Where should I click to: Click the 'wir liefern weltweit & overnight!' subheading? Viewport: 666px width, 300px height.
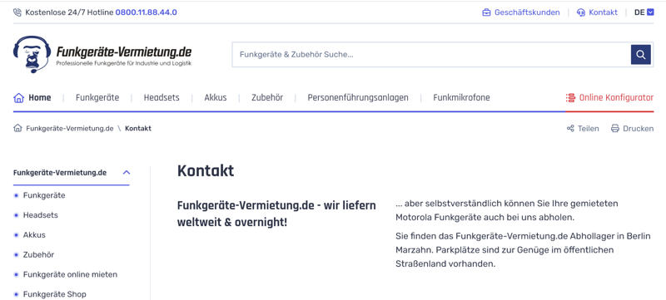coord(276,214)
